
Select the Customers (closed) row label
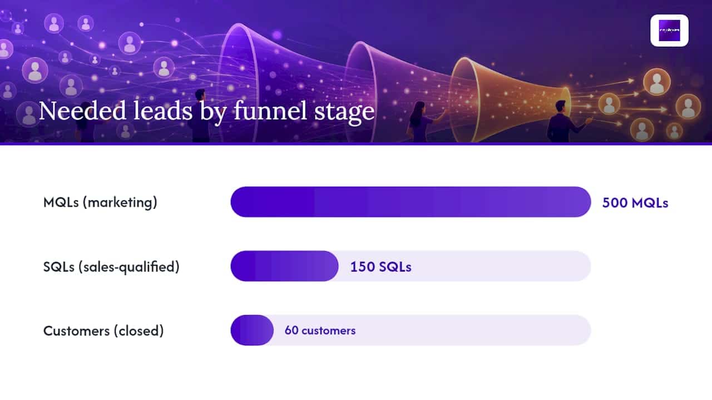(x=103, y=331)
